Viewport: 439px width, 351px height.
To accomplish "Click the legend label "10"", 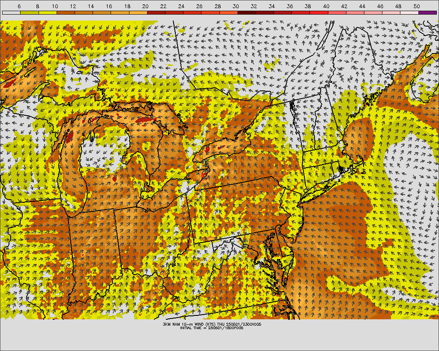I will tap(55, 6).
